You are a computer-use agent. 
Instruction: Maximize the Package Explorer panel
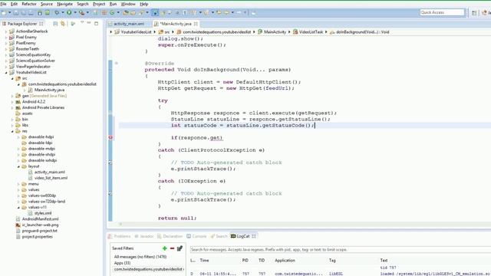(96, 24)
